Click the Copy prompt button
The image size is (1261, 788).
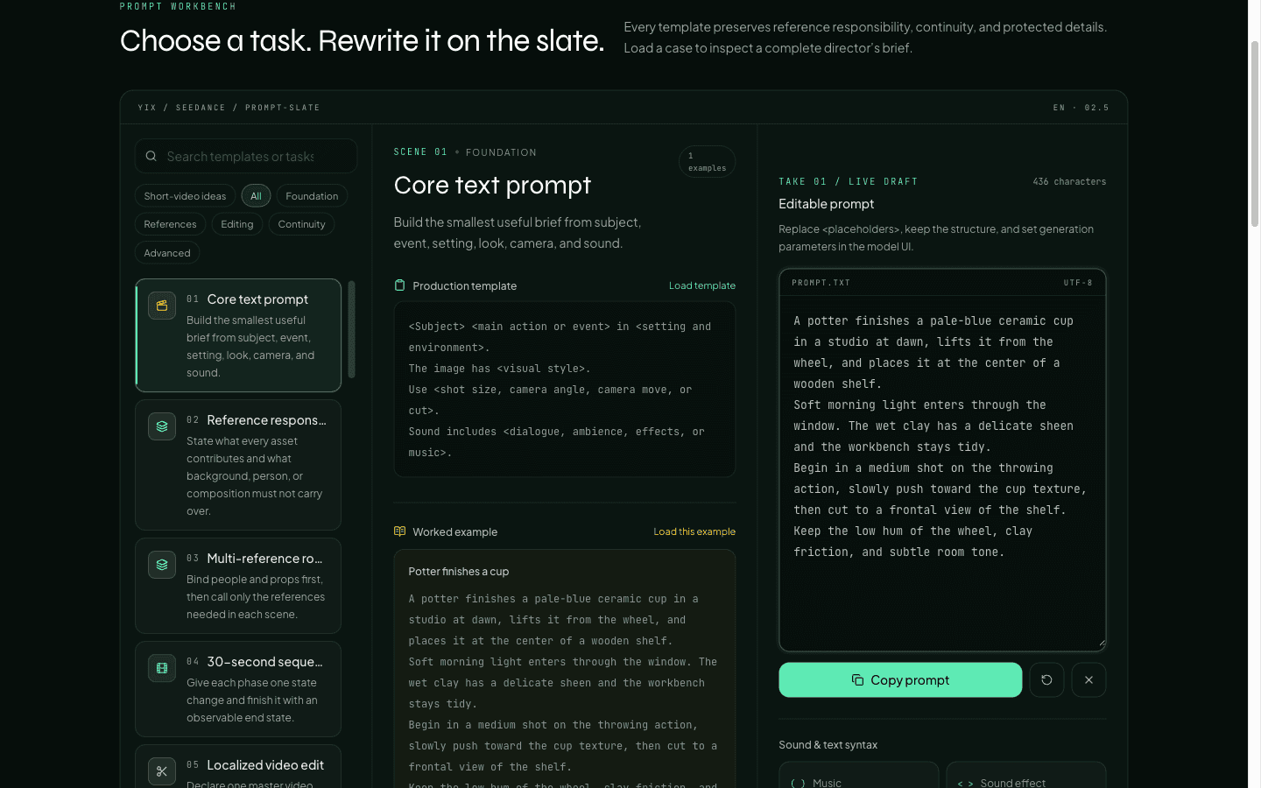900,679
